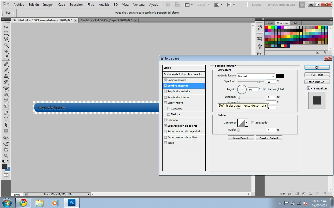Select the Horizontal Type tool
This screenshot has width=334, height=208.
6,119
